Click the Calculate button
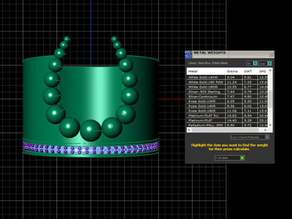Viewport: 292px width, 219px height. 229,158
